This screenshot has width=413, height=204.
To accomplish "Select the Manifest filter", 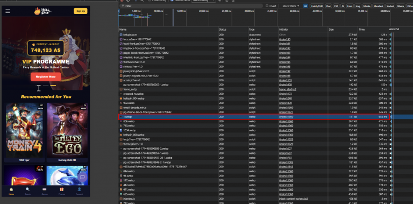I will coord(378,6).
